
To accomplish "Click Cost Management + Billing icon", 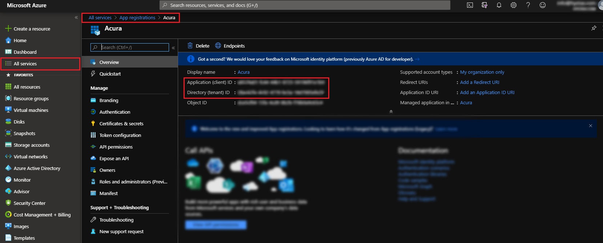I will [x=8, y=215].
